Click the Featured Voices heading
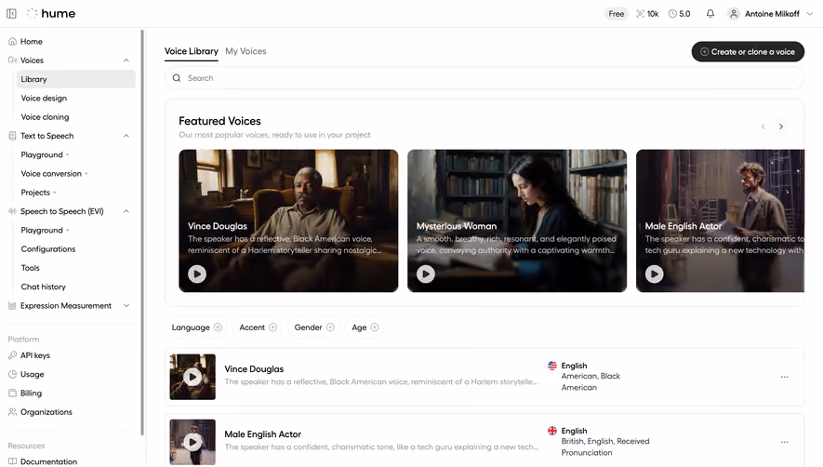Image resolution: width=823 pixels, height=467 pixels. coord(219,121)
